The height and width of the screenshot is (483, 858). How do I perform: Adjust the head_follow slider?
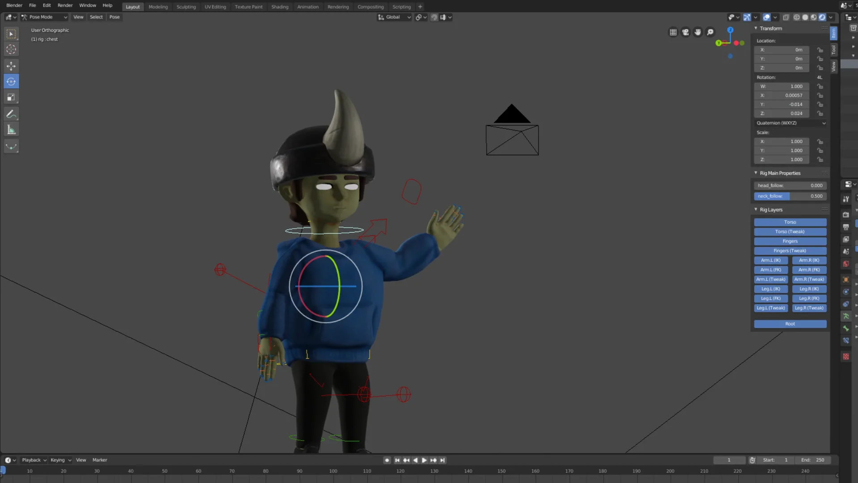click(x=790, y=186)
